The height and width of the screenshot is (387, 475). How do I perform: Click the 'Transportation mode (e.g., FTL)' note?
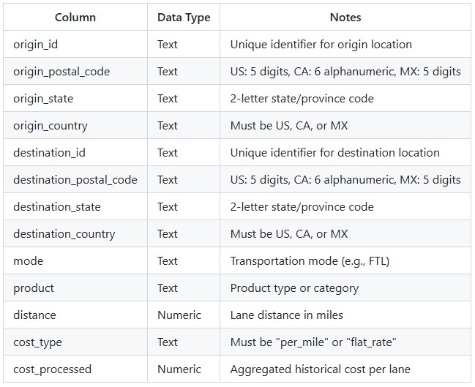click(x=310, y=261)
